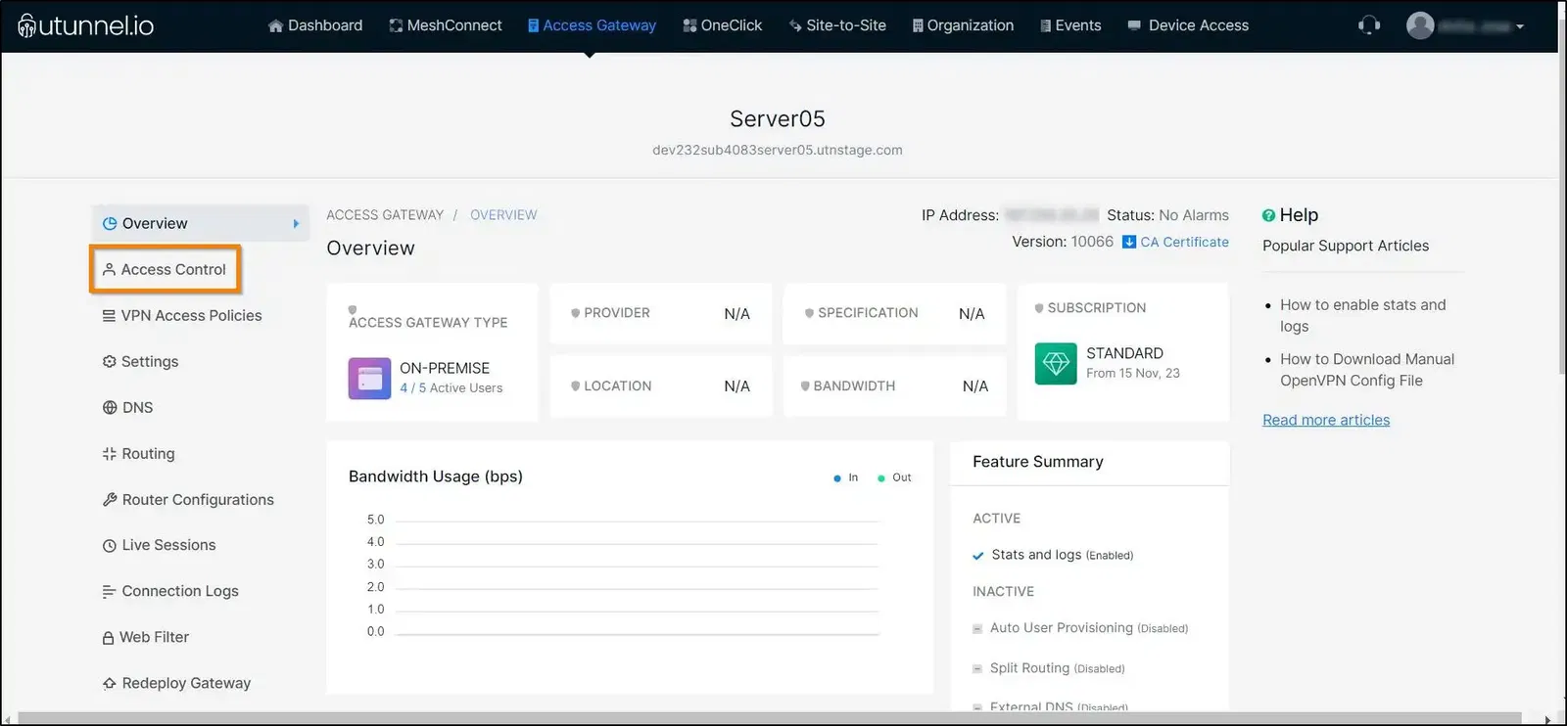Click the Feature Summary heading
The image size is (1567, 726).
click(x=1038, y=462)
